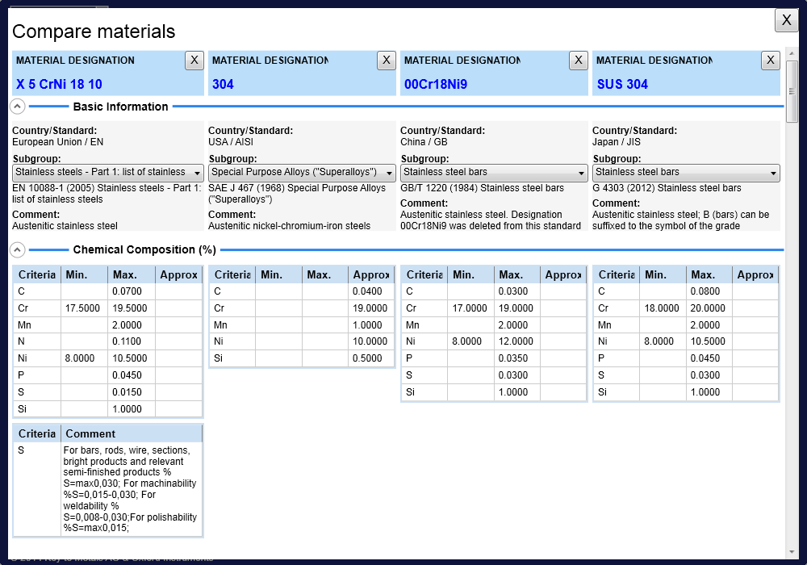
Task: Click G 4303 (2012) standard text
Action: (667, 188)
